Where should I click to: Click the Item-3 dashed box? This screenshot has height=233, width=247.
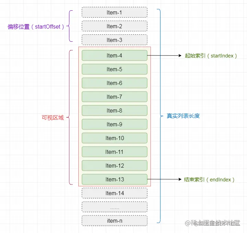click(x=114, y=40)
